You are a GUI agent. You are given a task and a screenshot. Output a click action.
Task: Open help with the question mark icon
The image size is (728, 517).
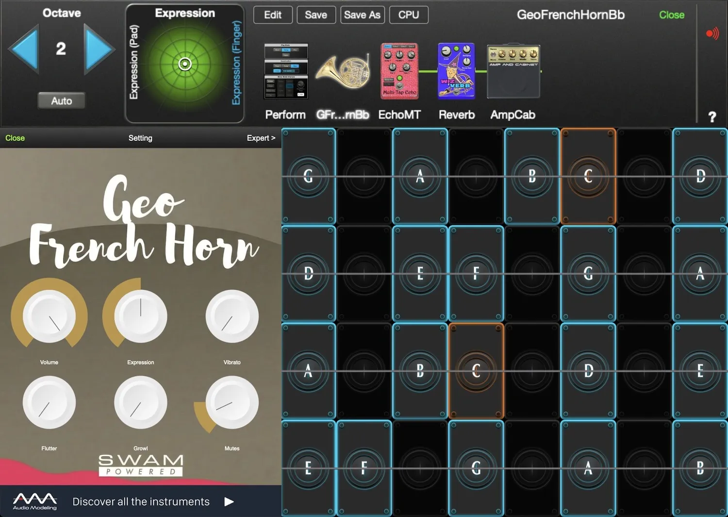pos(712,117)
